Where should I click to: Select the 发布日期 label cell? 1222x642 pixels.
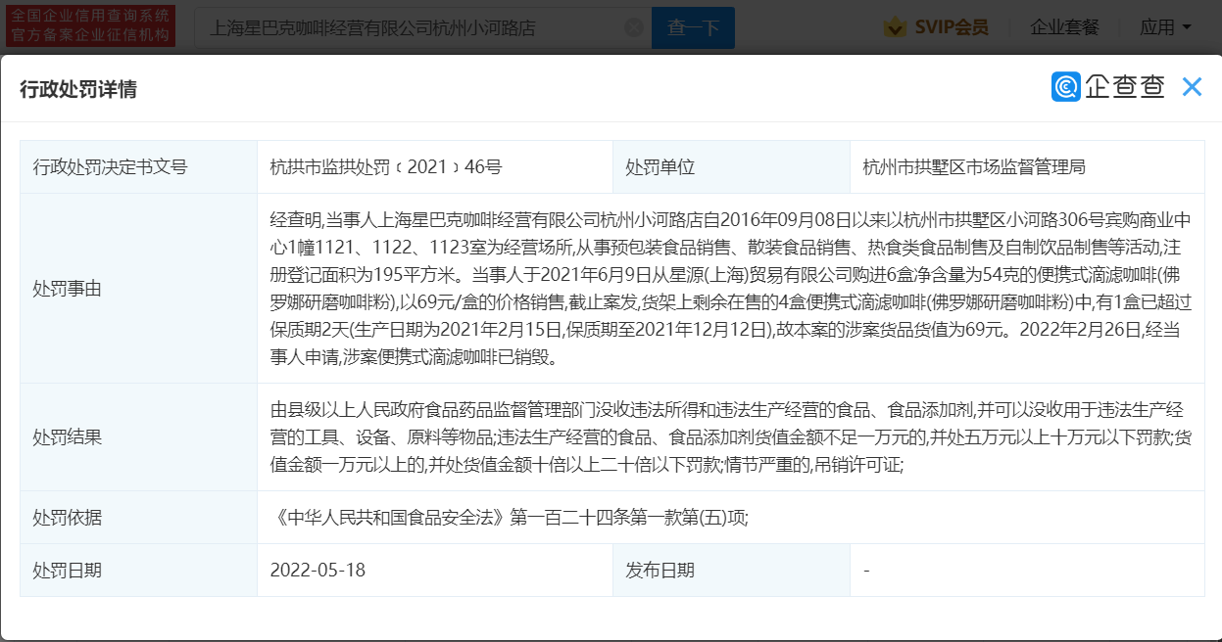[x=731, y=571]
